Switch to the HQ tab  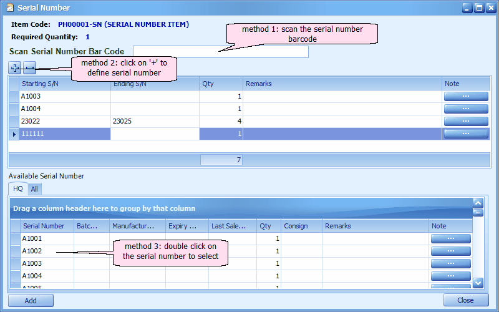tap(18, 188)
